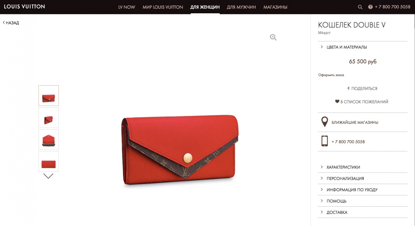The width and height of the screenshot is (415, 226).
Task: Show more thumbnails with down chevron
Action: coord(48,176)
